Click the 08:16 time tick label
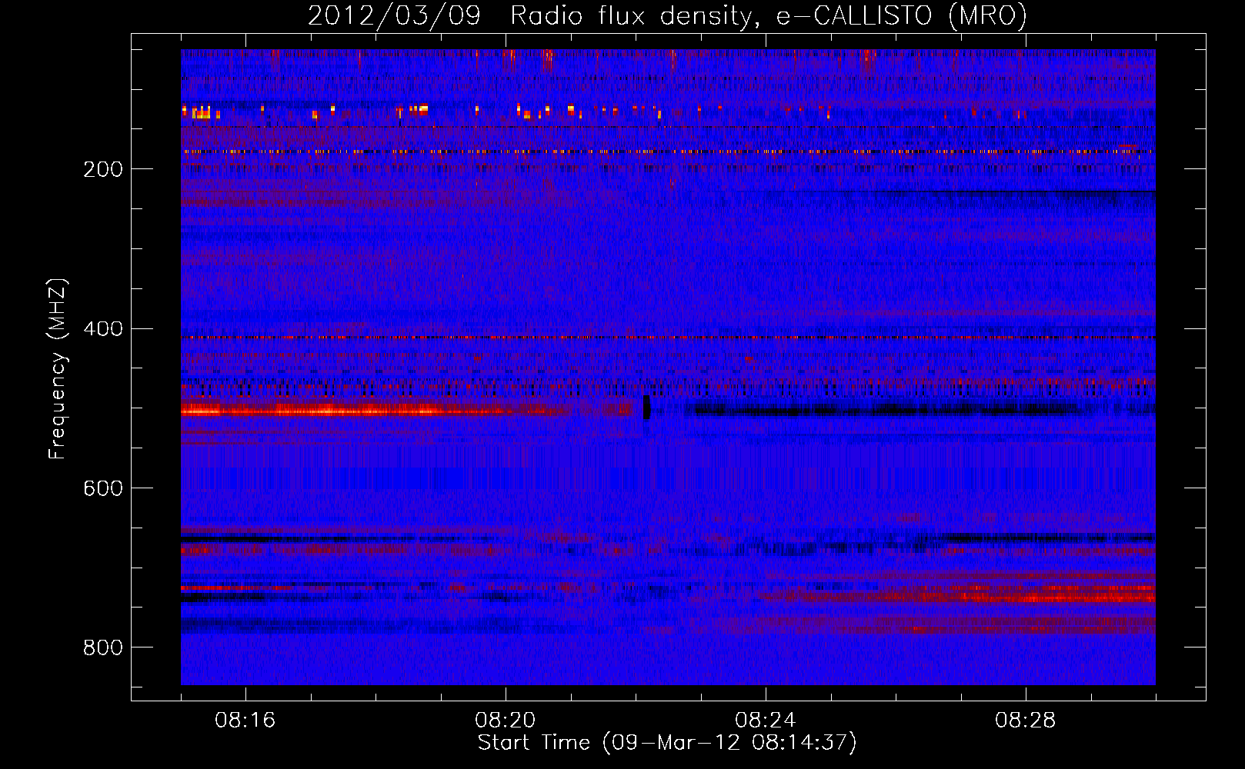The width and height of the screenshot is (1245, 769). pos(245,721)
